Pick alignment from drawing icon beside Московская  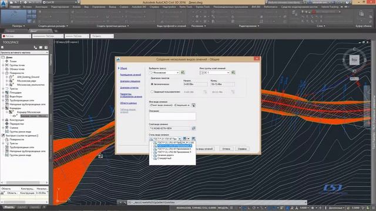[183, 73]
